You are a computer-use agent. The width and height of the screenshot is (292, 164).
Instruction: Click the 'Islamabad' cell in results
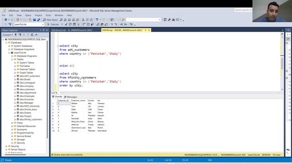[102, 131]
